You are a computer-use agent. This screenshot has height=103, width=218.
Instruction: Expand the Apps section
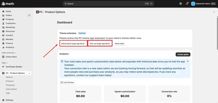(5, 63)
